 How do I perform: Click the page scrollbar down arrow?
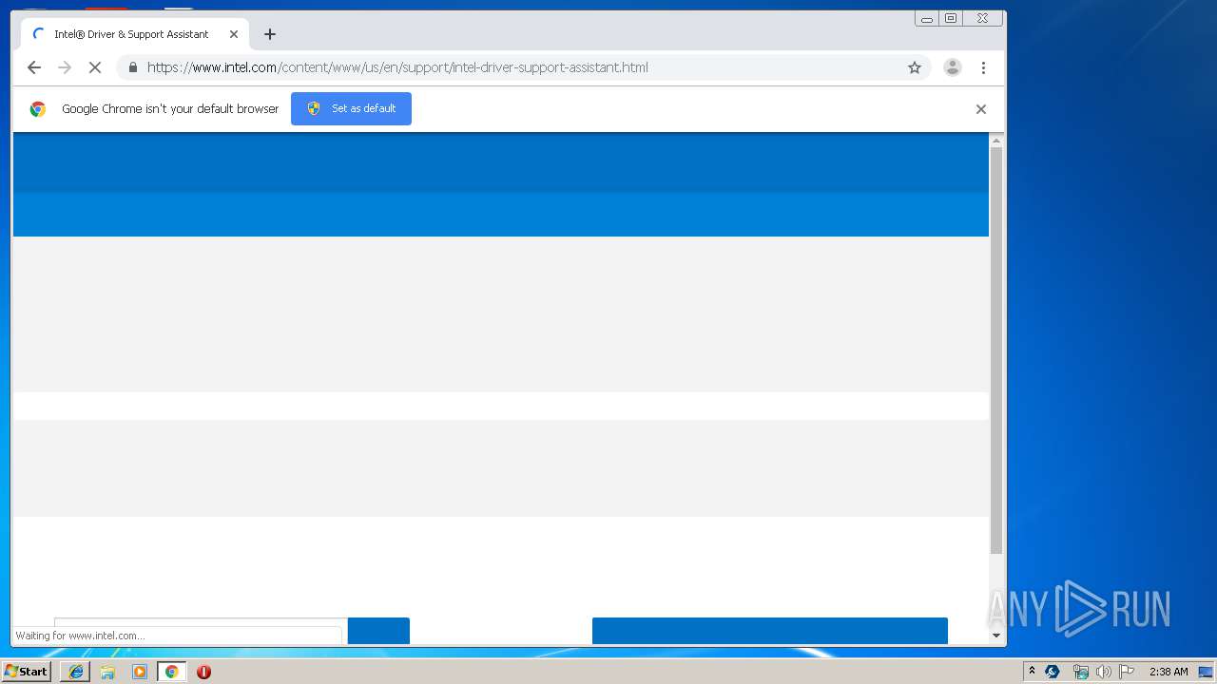tap(996, 636)
